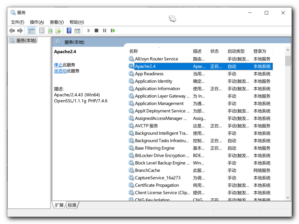
Task: Click the 停止 service link
Action: tap(58, 65)
